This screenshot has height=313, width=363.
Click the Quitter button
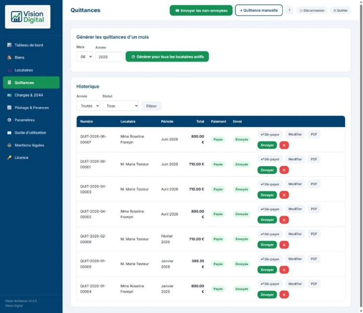coord(341,11)
